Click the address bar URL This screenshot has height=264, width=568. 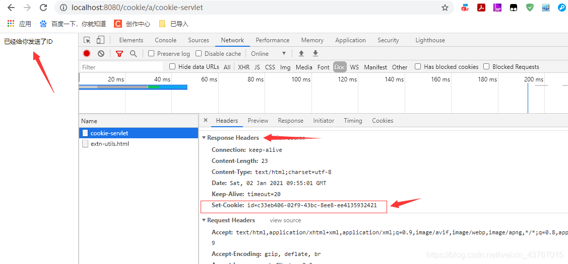point(137,8)
